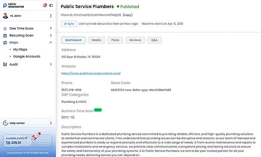This screenshot has height=157, width=261.
Task: Open the user options three-dot menu
Action: click(x=51, y=16)
